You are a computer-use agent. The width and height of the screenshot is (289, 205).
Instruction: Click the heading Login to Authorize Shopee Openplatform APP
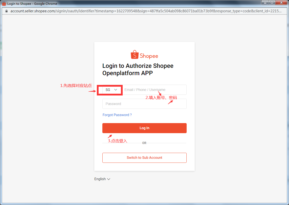pyautogui.click(x=138, y=69)
